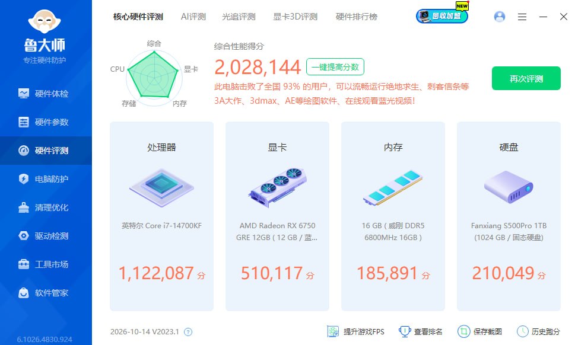Switch to the 硬件排行榜 tab
Viewport: 575px width, 345px height.
(x=357, y=17)
